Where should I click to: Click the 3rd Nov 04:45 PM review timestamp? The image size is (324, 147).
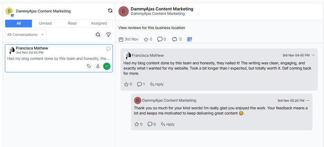tap(296, 55)
